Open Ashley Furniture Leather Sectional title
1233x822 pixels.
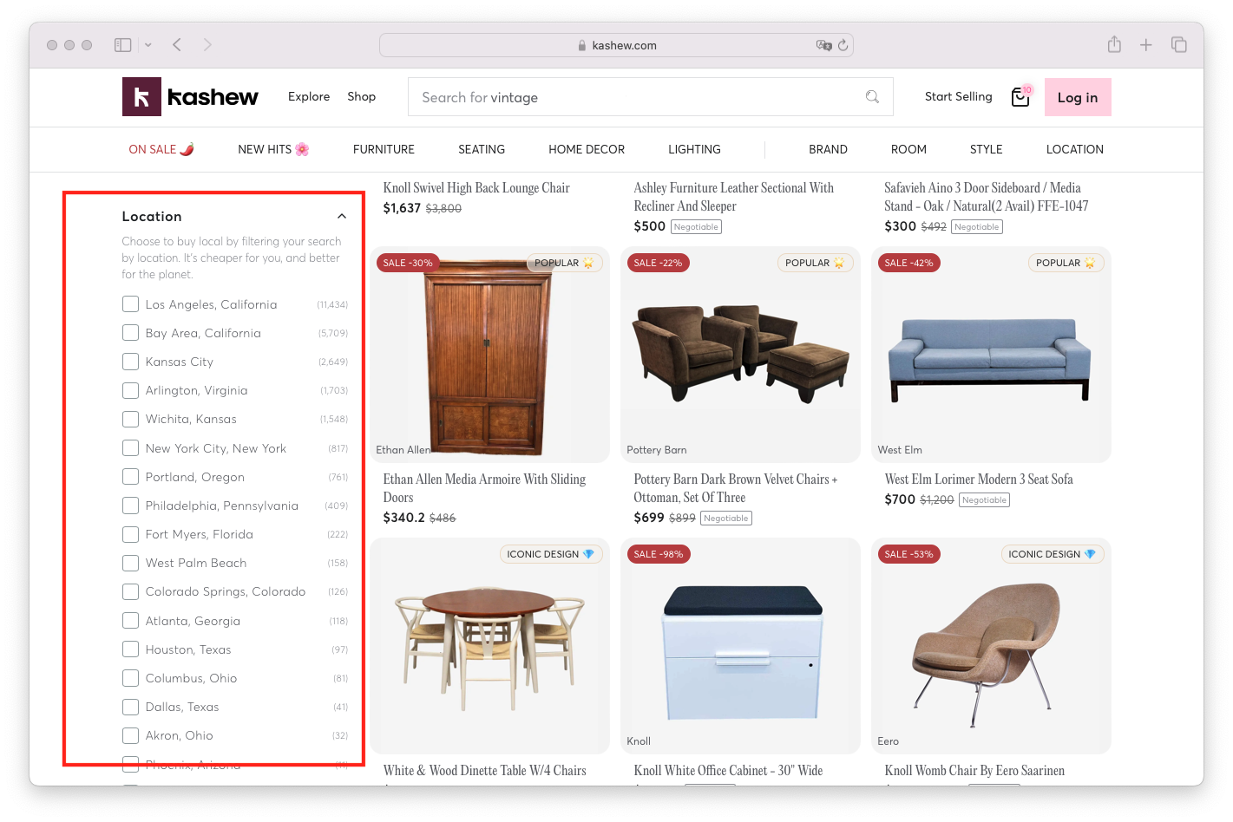coord(733,197)
